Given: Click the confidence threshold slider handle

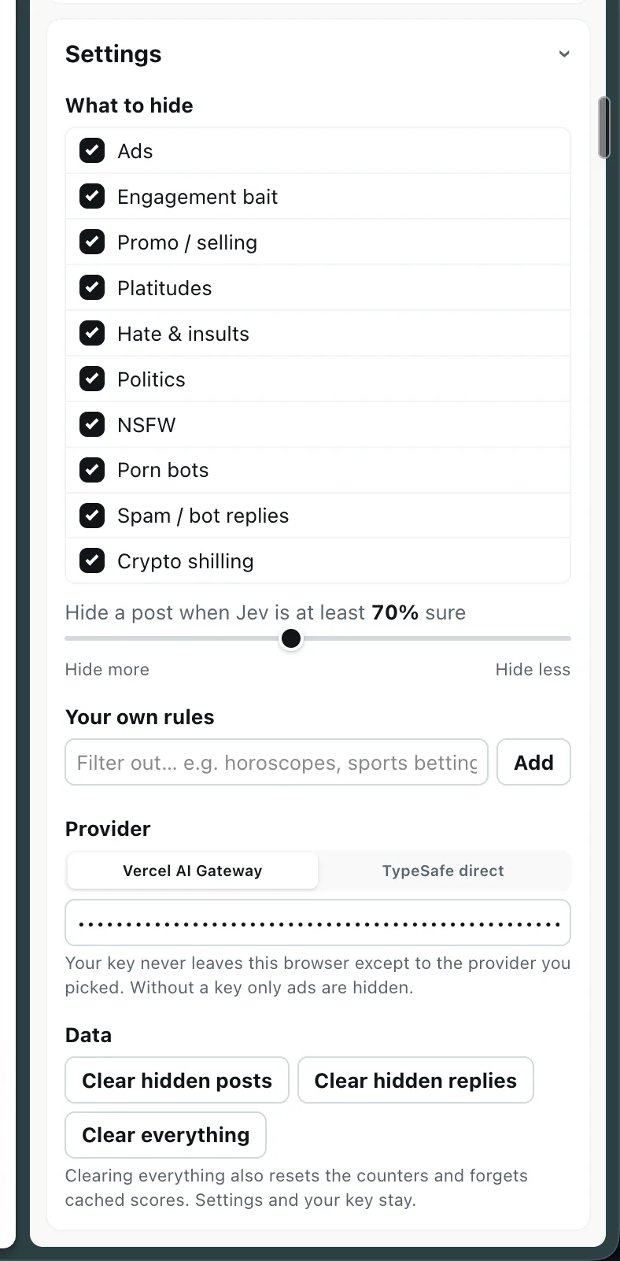Looking at the screenshot, I should (x=291, y=638).
